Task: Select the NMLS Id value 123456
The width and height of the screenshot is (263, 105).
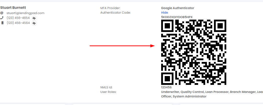Action: pos(166,87)
